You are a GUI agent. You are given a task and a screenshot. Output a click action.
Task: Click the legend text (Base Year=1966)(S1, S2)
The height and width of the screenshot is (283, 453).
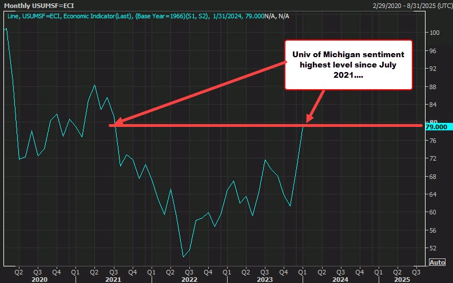173,16
